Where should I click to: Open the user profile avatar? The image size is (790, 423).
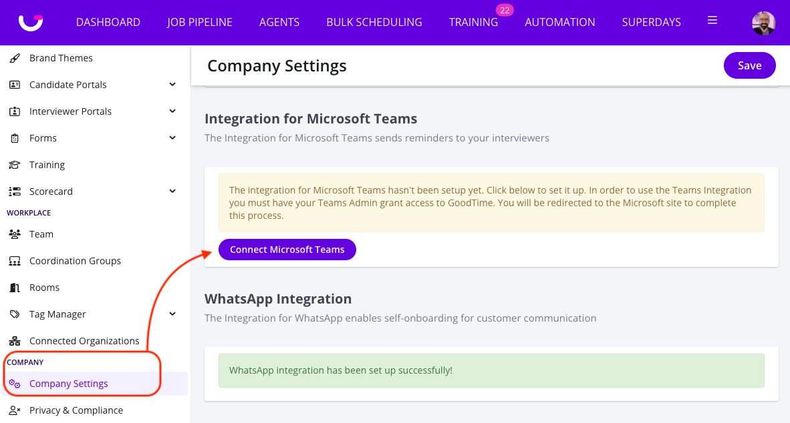click(x=763, y=23)
